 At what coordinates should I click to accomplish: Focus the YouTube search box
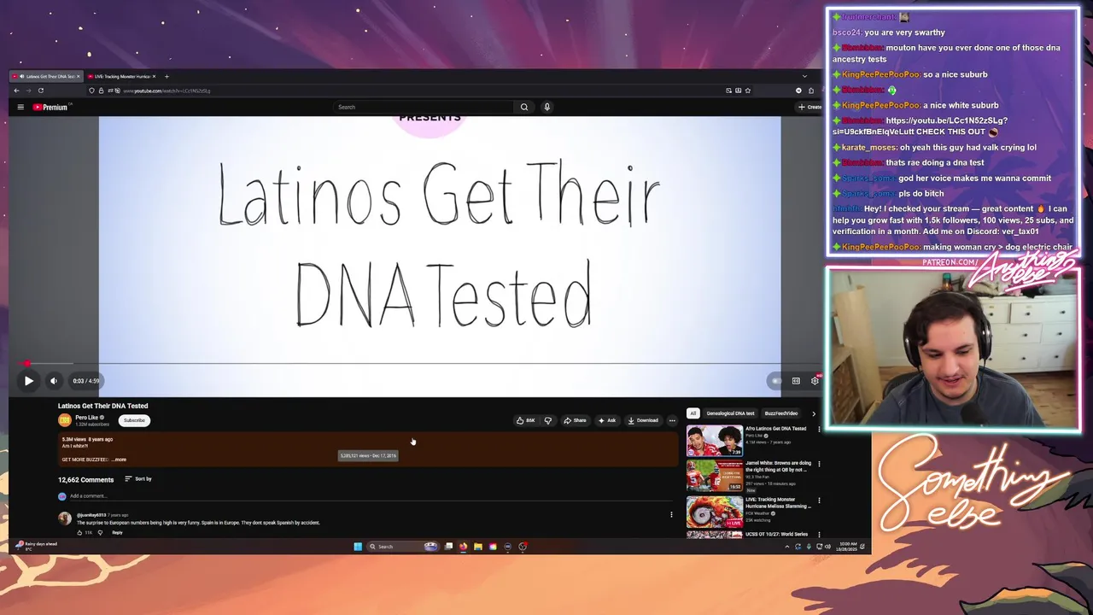[424, 107]
